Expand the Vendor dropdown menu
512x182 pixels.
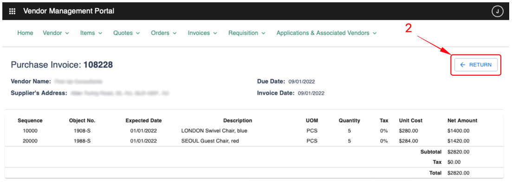[x=56, y=33]
